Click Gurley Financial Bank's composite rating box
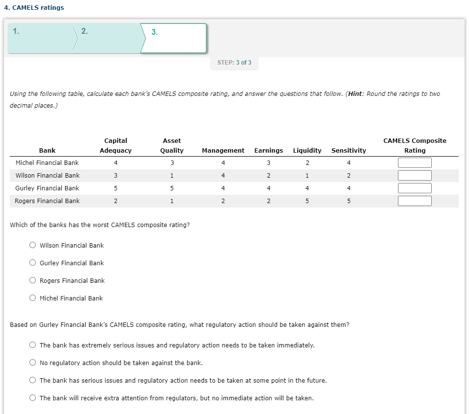The height and width of the screenshot is (414, 469). click(x=415, y=188)
